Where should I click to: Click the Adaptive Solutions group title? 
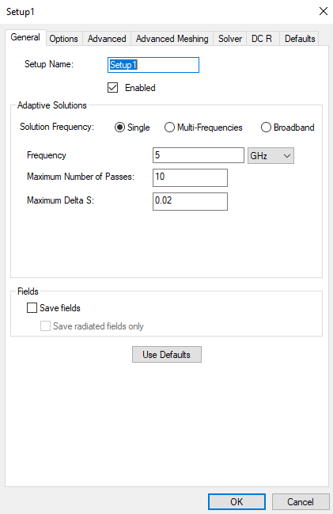52,105
